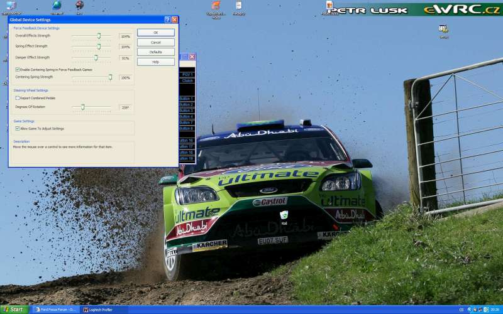Click the Help button in the dialog

click(155, 62)
